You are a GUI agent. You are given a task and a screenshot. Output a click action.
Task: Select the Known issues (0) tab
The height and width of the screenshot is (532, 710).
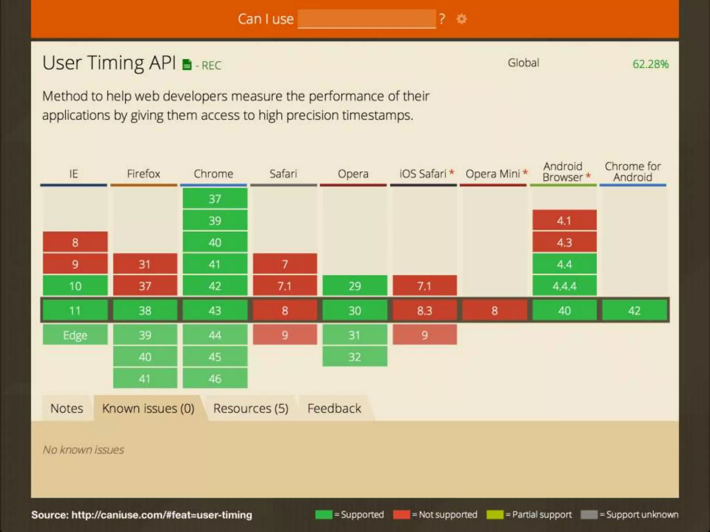click(x=148, y=408)
